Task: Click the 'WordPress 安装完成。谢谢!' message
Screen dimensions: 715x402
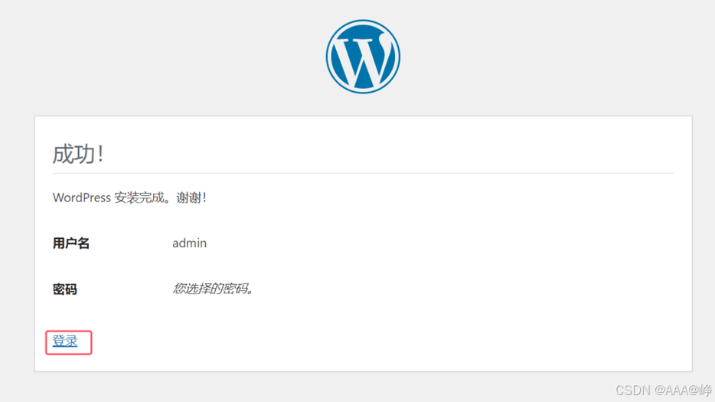Action: pyautogui.click(x=129, y=198)
